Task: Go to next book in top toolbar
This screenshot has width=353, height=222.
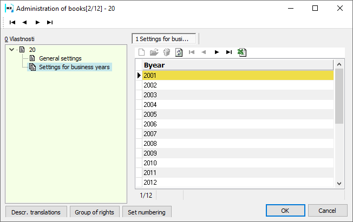Action: pos(37,22)
